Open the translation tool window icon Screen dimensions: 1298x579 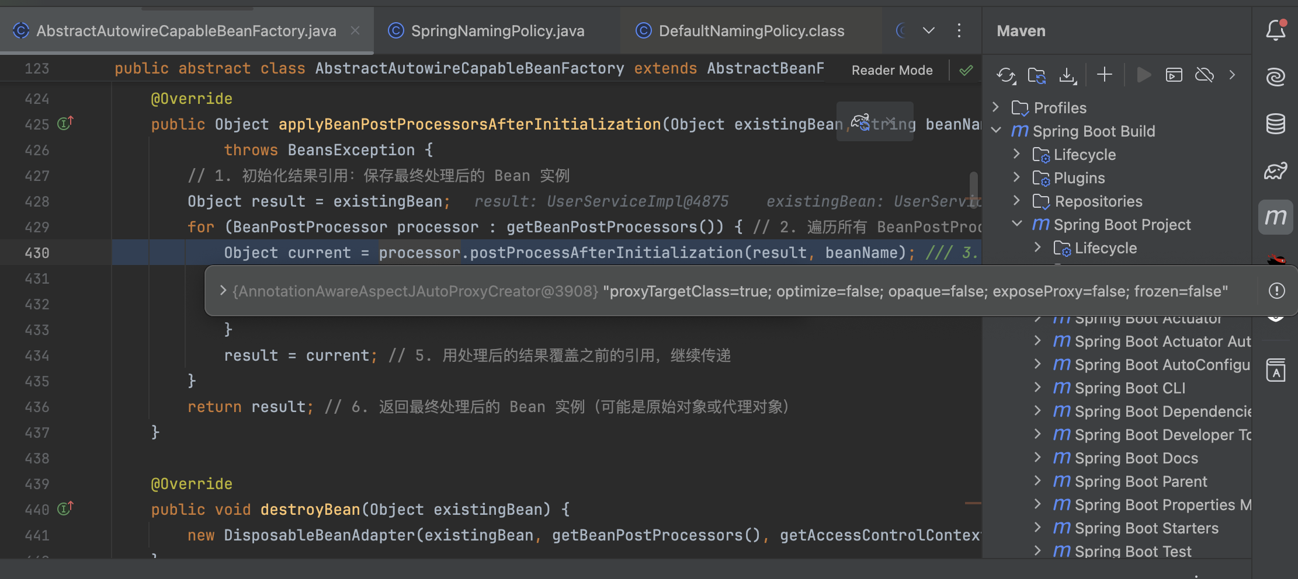[x=1275, y=370]
